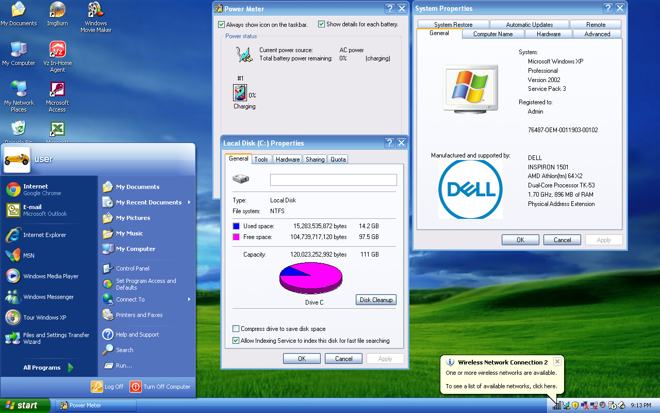Click the power meter tray icon
This screenshot has height=413, width=660.
(x=566, y=405)
